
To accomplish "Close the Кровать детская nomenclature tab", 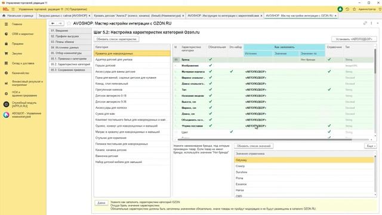I will tap(183, 16).
